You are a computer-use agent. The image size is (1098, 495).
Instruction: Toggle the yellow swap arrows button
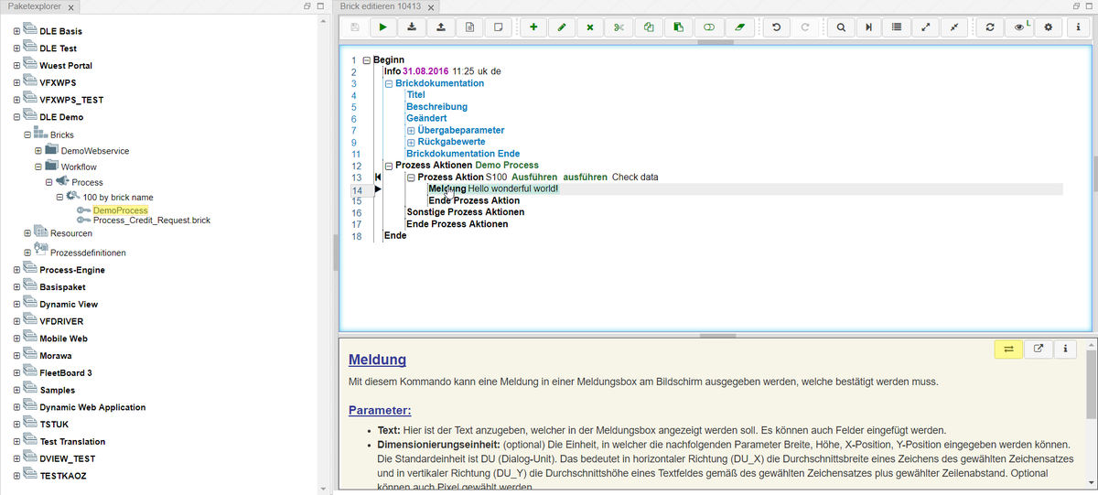[1008, 349]
